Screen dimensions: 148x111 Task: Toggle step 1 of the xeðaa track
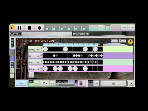click(45, 49)
